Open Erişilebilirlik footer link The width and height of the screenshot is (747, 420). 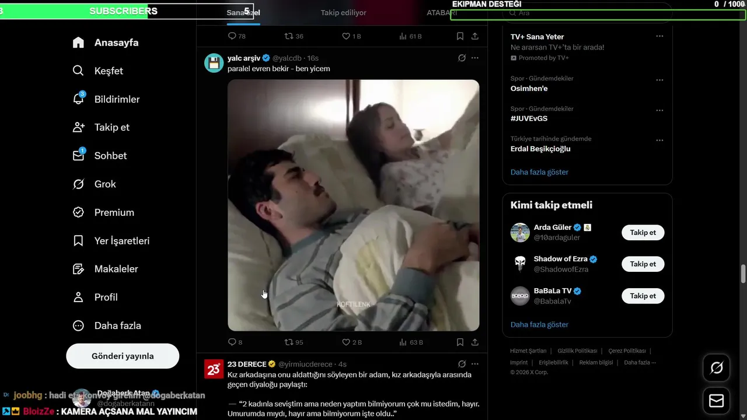(553, 363)
